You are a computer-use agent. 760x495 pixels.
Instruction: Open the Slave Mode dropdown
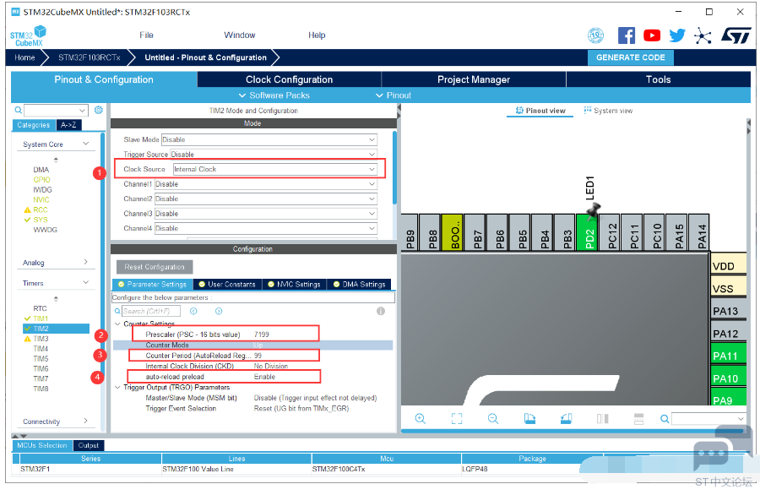269,139
